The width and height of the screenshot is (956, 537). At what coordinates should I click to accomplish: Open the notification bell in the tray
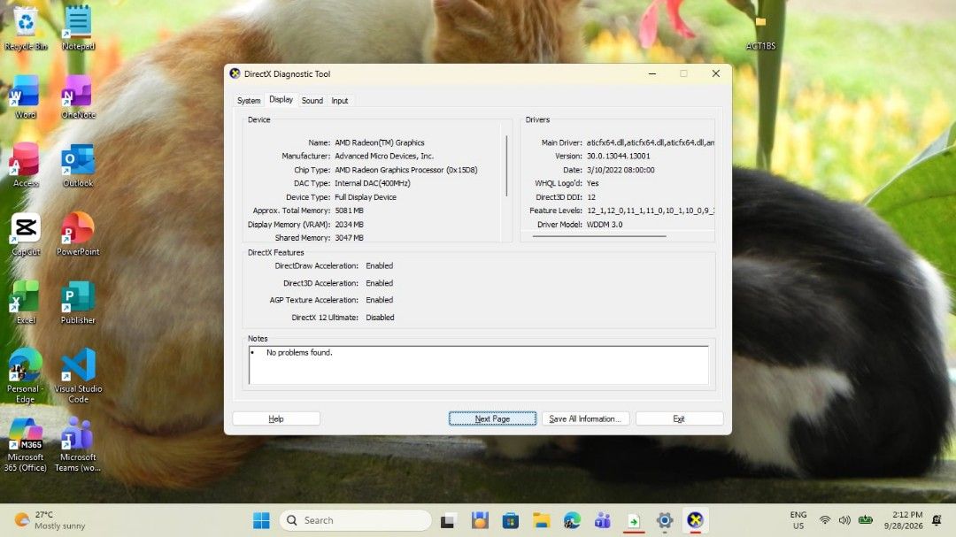(x=937, y=520)
